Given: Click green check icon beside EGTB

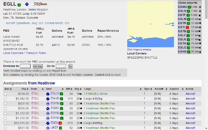Looking at the screenshot, I should (x=188, y=32).
